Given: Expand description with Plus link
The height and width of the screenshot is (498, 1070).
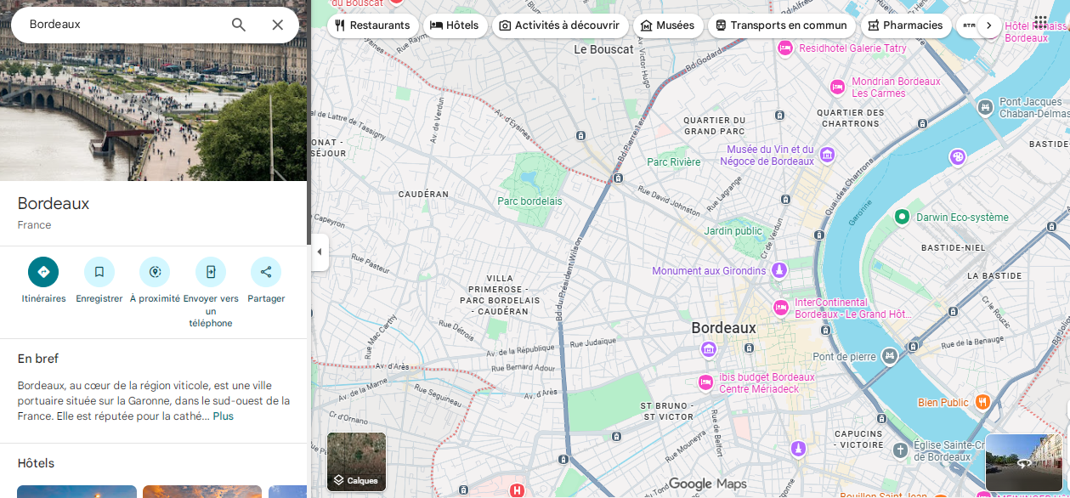Looking at the screenshot, I should [223, 416].
